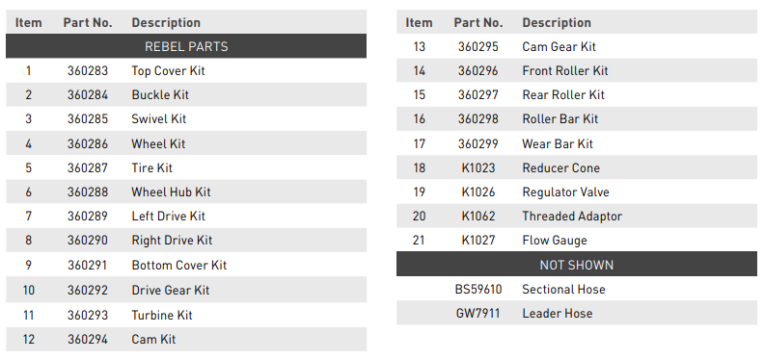Click the Swivel Kit row text
Viewport: 764px width, 359px height.
click(159, 118)
